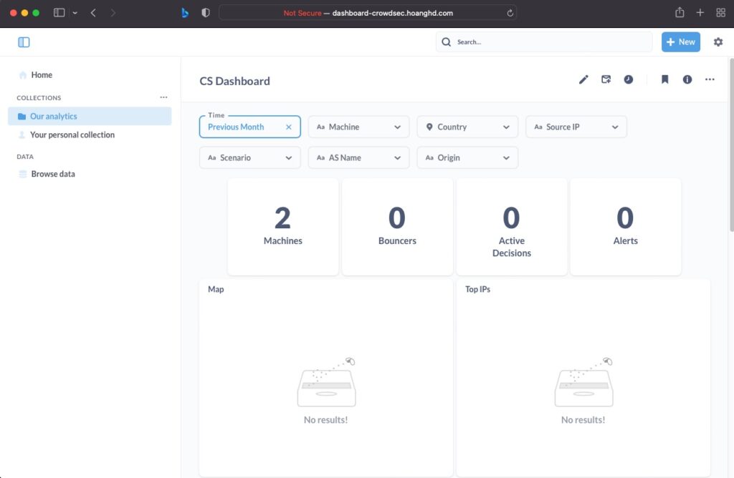Click the pencil edit dashboard icon

tap(583, 79)
